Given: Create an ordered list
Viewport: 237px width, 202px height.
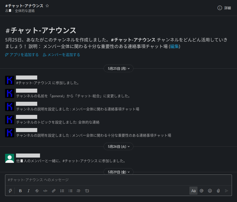Looking at the screenshot, I should (62, 191).
